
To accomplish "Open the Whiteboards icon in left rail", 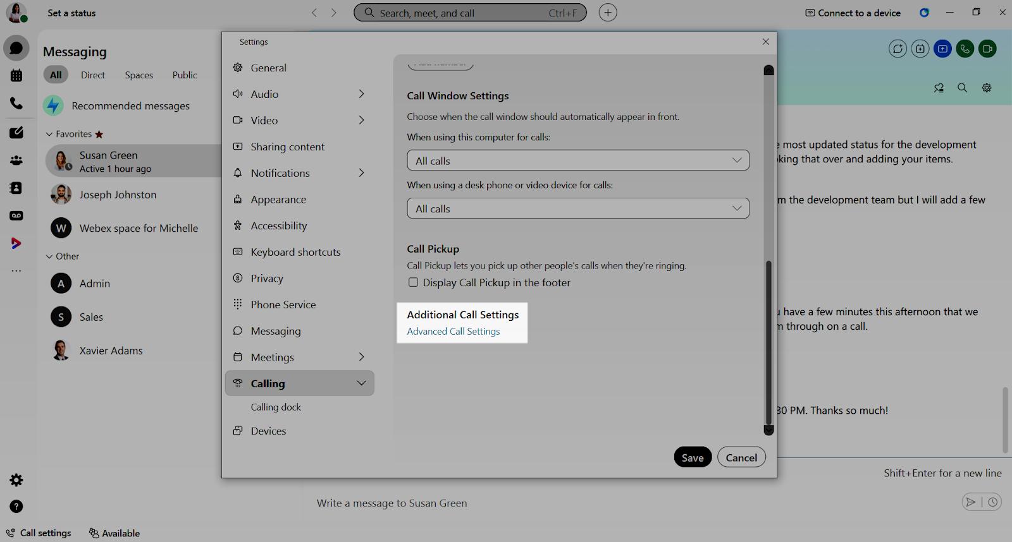I will [16, 133].
